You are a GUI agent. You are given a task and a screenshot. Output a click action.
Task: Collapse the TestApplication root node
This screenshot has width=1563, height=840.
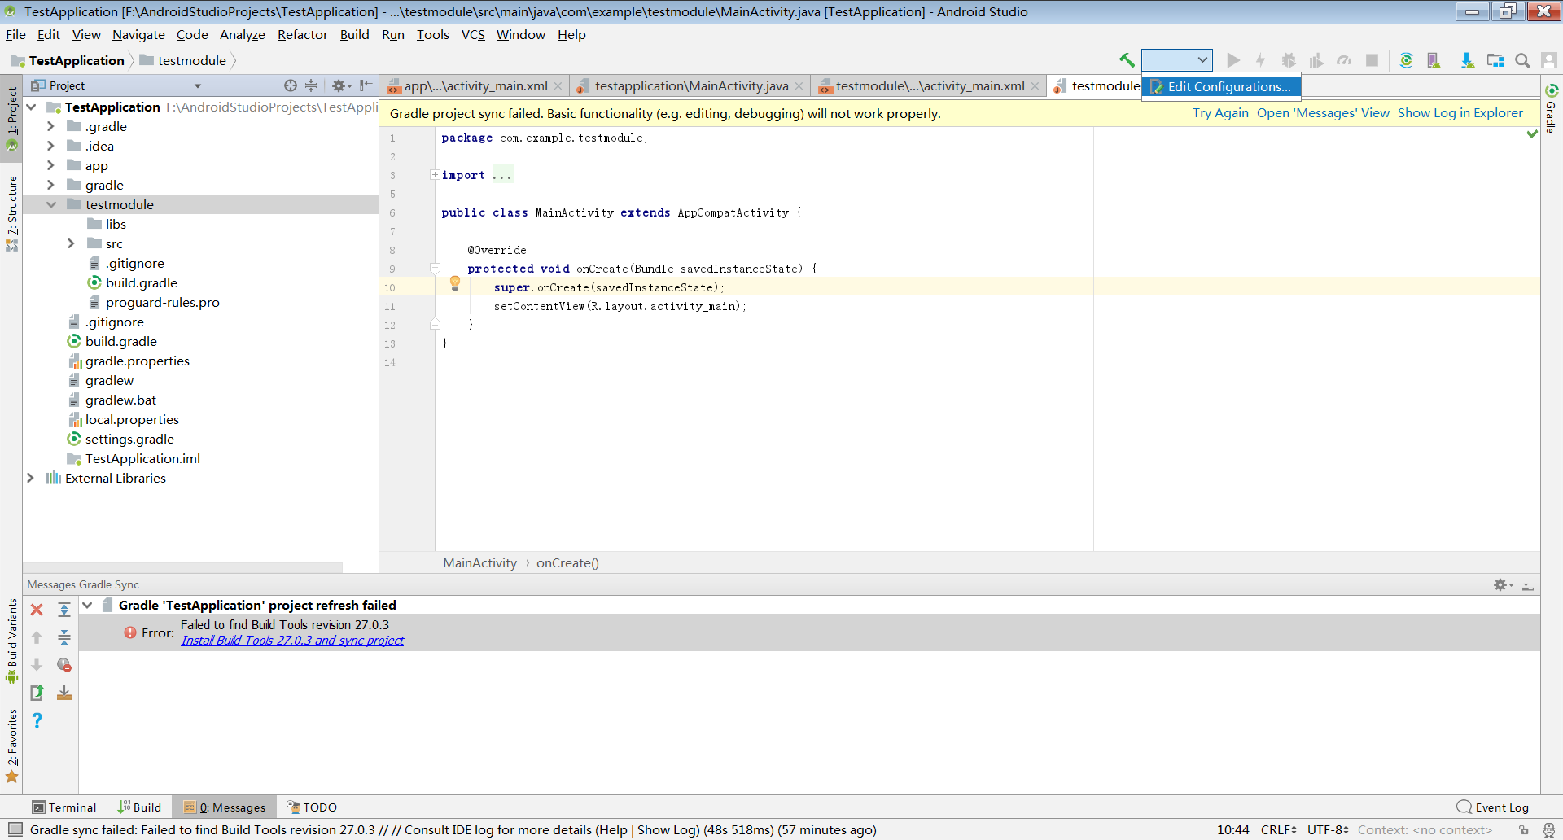31,107
